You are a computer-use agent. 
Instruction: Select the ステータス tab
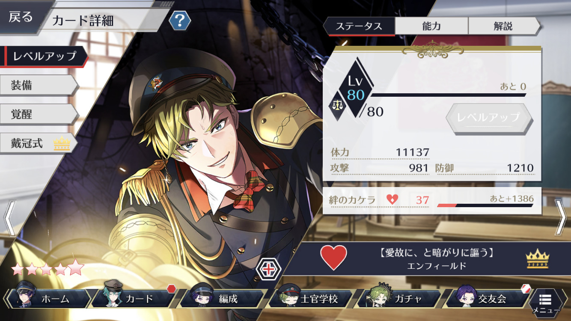359,26
